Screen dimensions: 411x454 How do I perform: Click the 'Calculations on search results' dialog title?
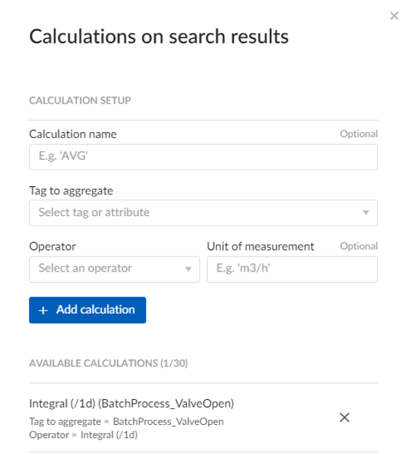(x=159, y=37)
